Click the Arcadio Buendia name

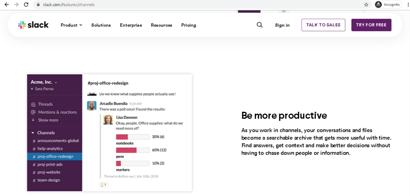pyautogui.click(x=113, y=103)
